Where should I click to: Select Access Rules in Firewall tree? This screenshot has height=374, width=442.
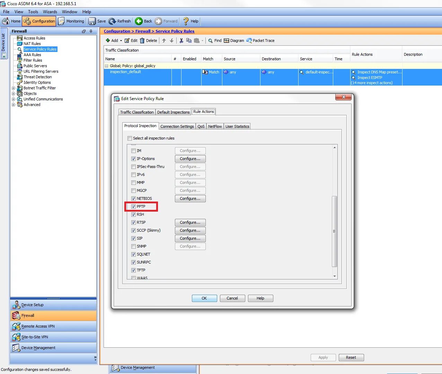coord(34,38)
